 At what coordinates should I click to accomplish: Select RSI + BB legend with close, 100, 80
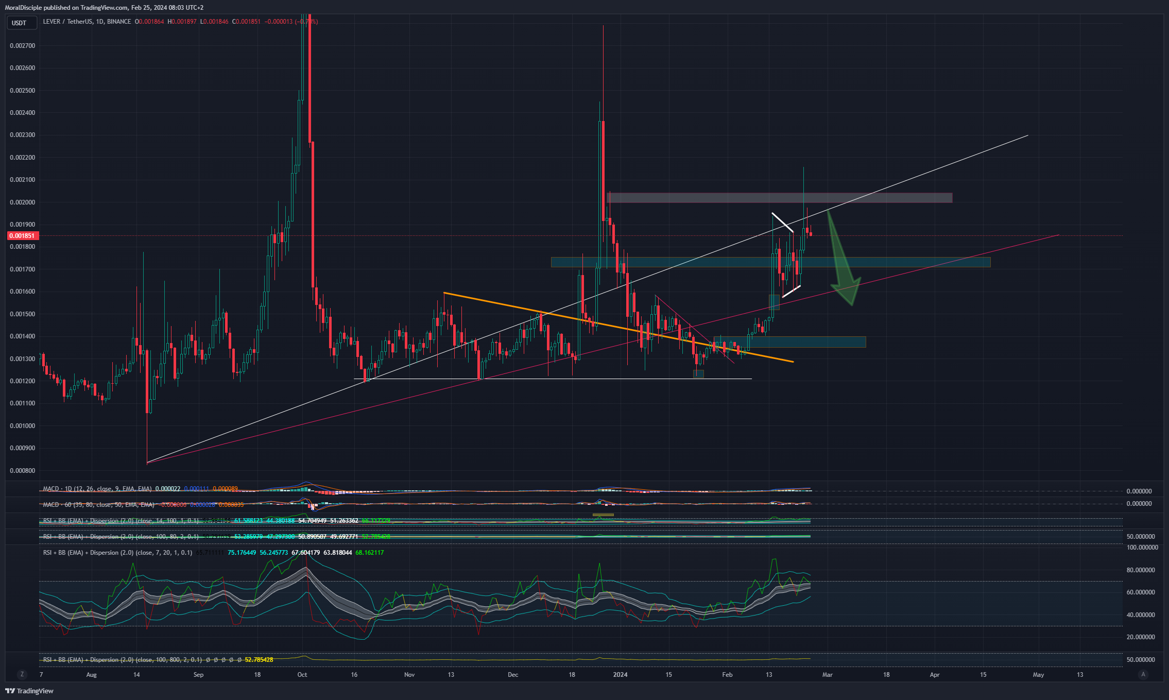click(x=121, y=537)
